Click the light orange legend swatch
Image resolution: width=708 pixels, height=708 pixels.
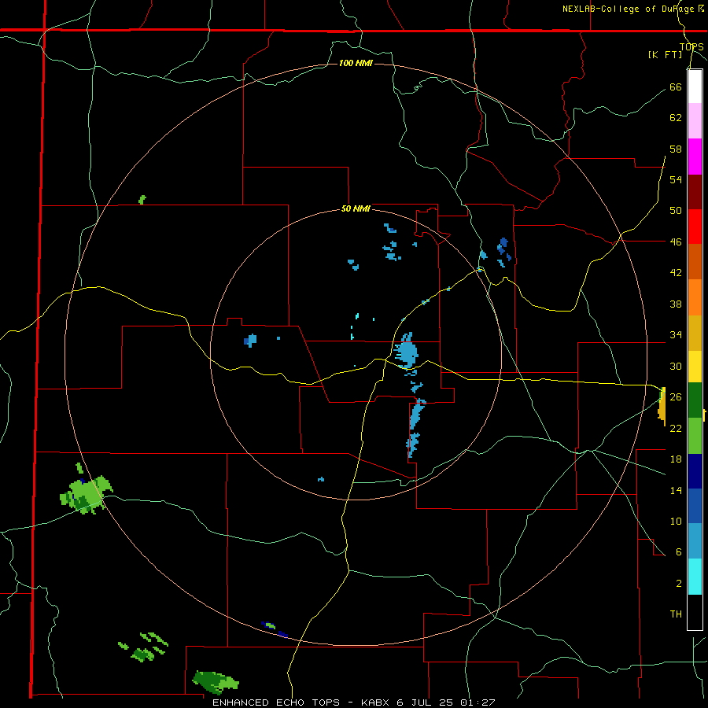coord(695,297)
